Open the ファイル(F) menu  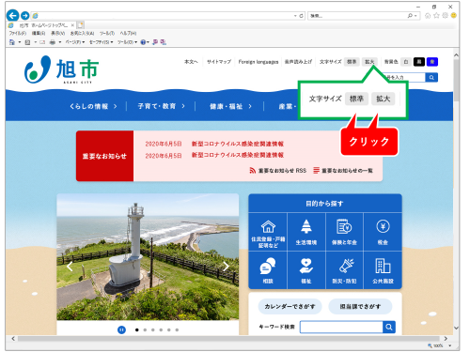18,33
